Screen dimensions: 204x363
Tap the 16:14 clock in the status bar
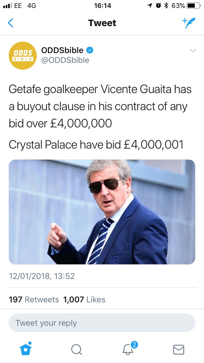pyautogui.click(x=103, y=6)
